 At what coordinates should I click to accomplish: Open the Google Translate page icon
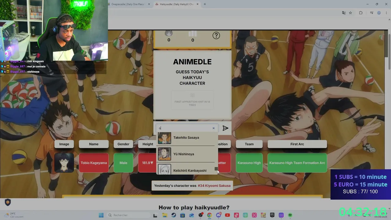coord(344,13)
